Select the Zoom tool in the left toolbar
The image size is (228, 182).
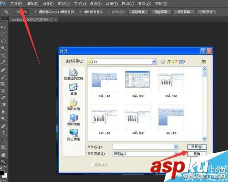tap(3, 161)
